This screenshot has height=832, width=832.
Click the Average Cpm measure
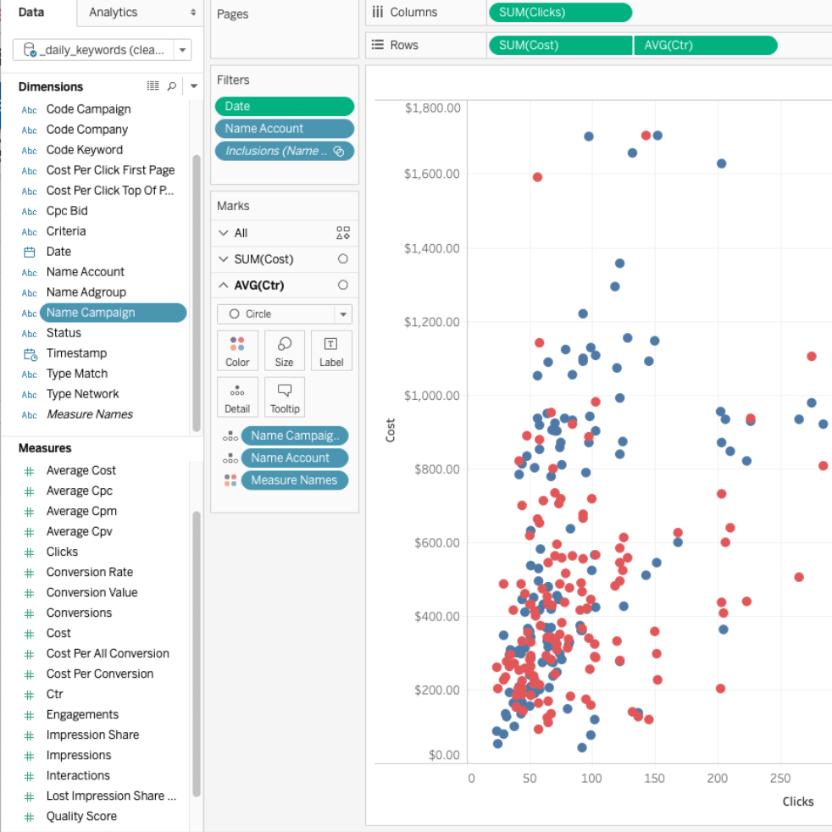pyautogui.click(x=81, y=511)
